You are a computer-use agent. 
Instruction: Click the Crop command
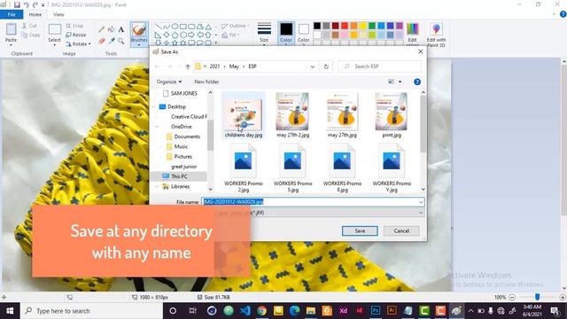[x=74, y=26]
